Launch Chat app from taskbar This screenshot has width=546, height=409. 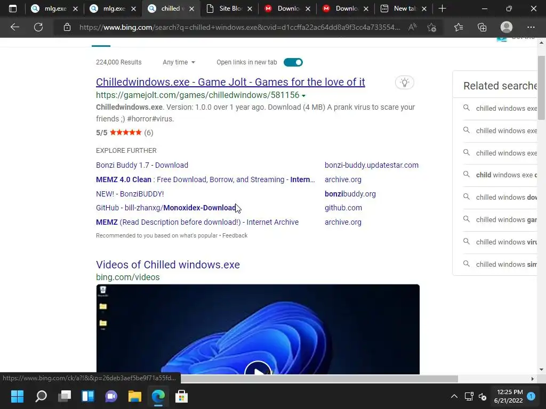point(111,396)
